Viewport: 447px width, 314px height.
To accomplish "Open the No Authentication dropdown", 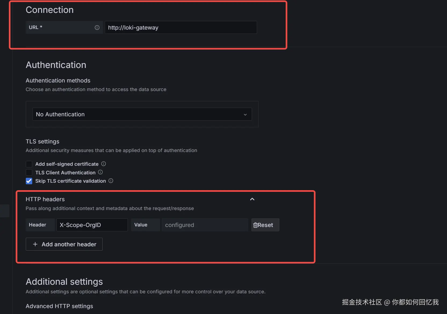I will pos(142,114).
